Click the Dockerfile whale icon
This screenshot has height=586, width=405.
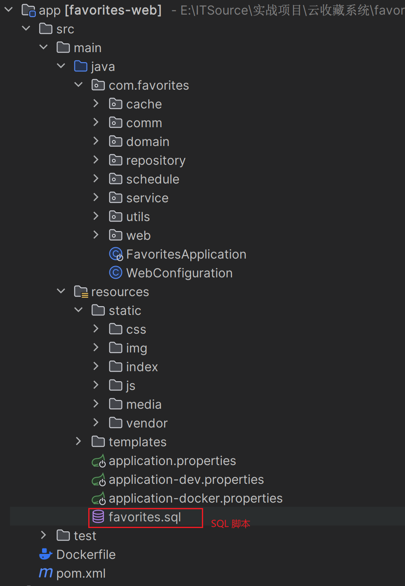[45, 554]
